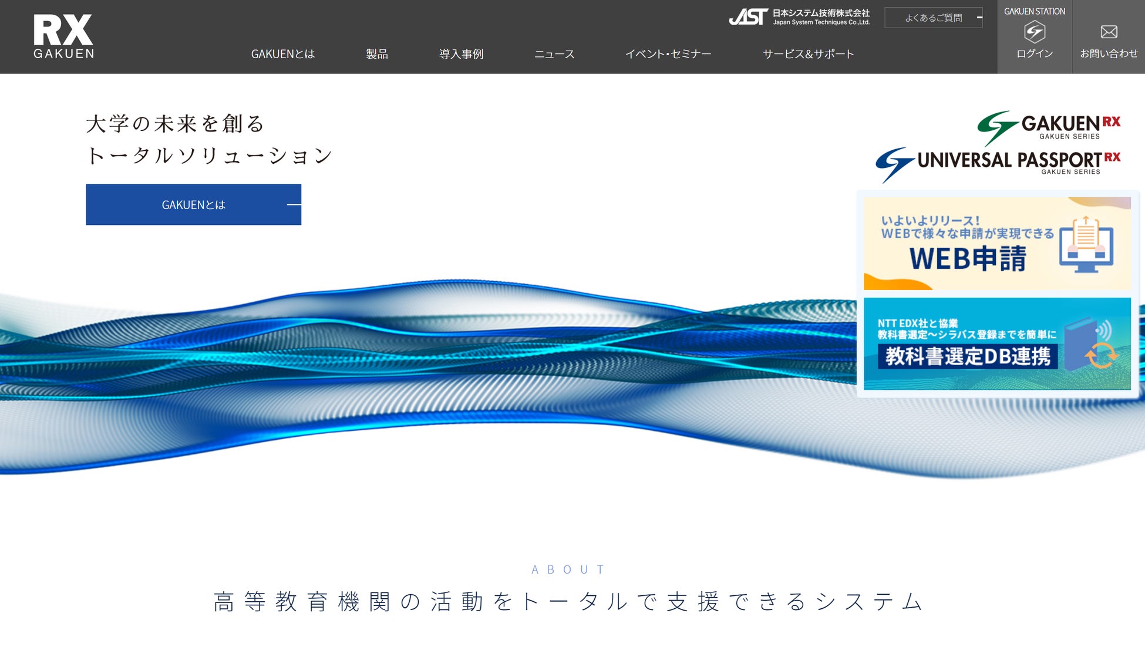The image size is (1145, 647).
Task: Click the arrow on the blue GAKUENとは button
Action: (294, 204)
